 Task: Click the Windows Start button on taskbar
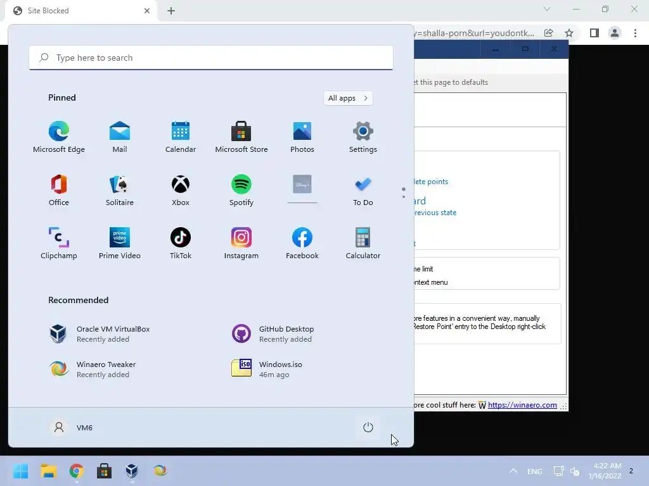point(20,471)
